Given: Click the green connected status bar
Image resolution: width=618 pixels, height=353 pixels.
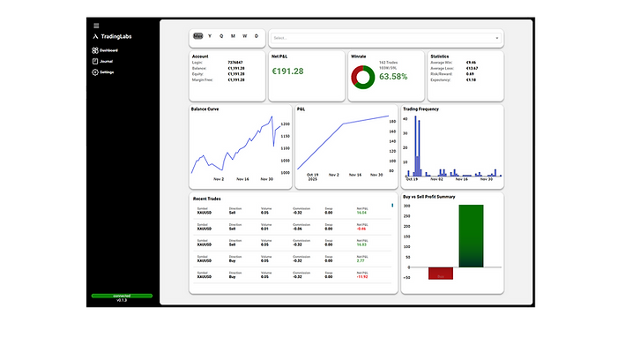Looking at the screenshot, I should click(x=122, y=296).
